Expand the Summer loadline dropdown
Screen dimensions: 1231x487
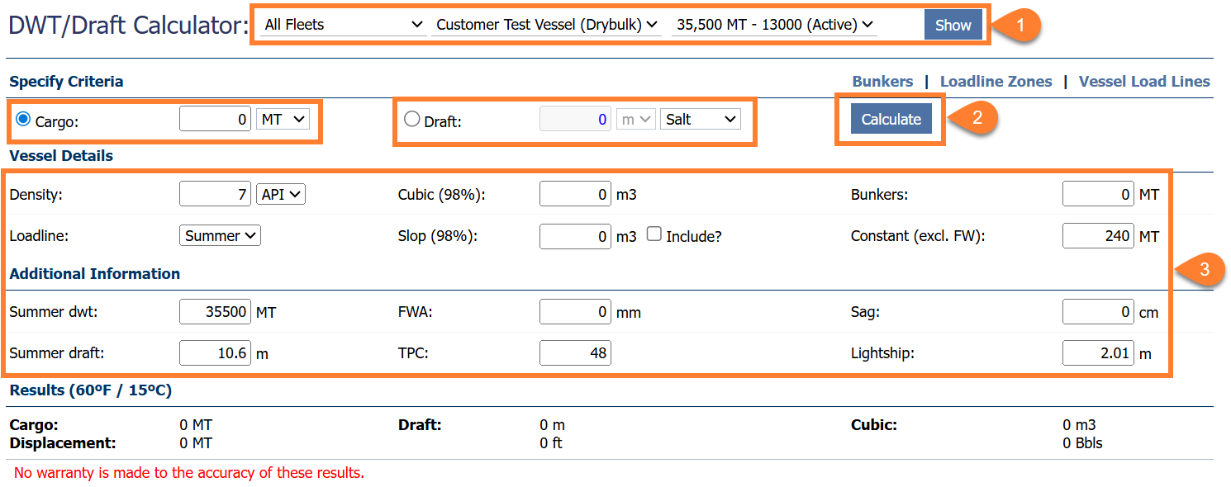coord(220,236)
